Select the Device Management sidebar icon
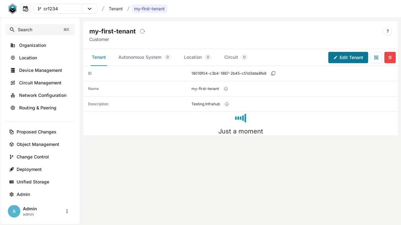Screen dimensions: 401x225 click(x=13, y=70)
